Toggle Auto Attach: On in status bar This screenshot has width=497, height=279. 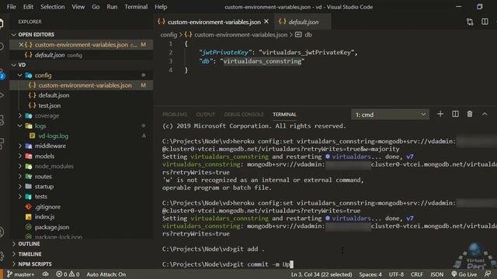click(x=106, y=274)
